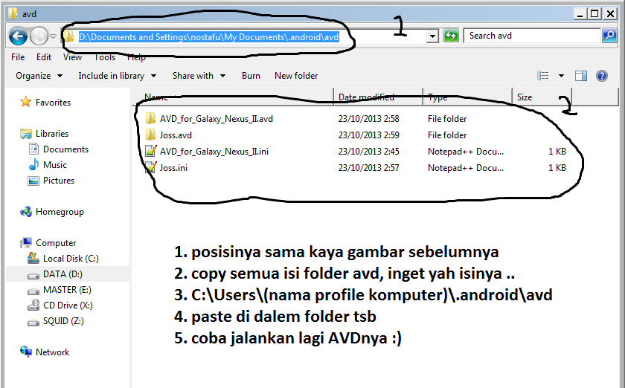Maximize the avd window

(x=594, y=14)
